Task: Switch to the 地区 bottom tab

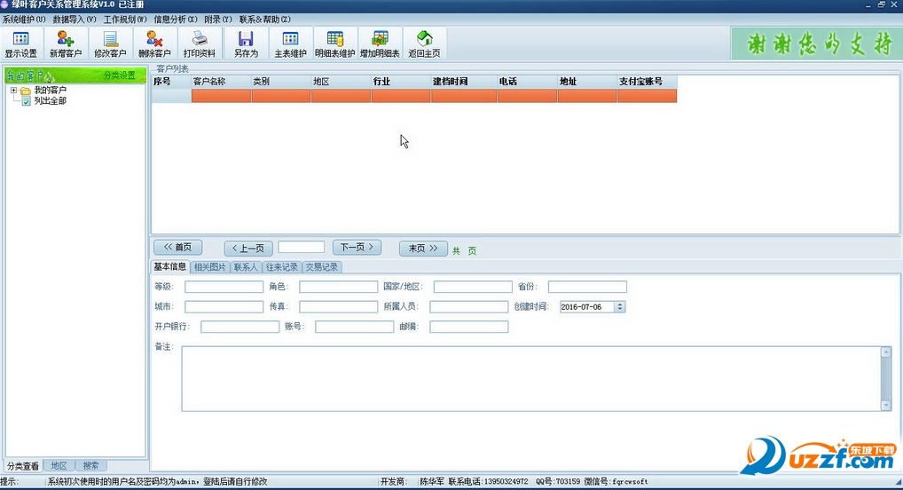Action: pyautogui.click(x=59, y=466)
